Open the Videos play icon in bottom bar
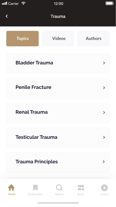 104,188
